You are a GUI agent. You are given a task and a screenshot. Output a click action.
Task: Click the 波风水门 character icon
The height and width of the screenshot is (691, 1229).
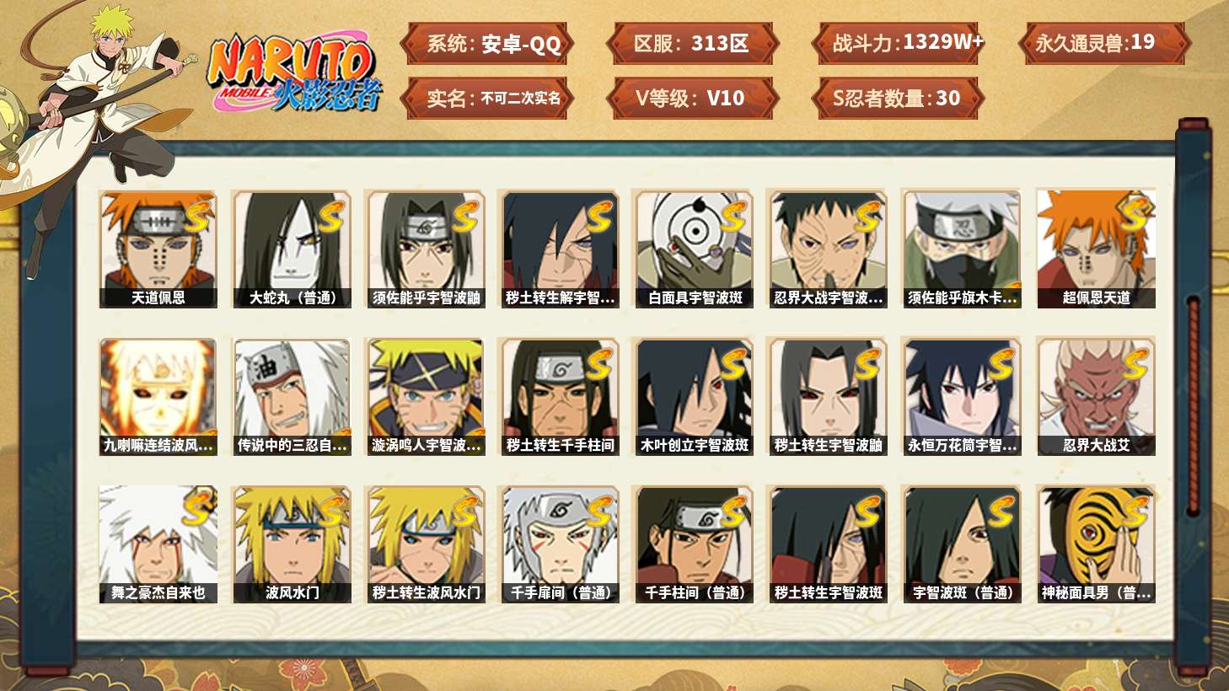click(x=292, y=544)
